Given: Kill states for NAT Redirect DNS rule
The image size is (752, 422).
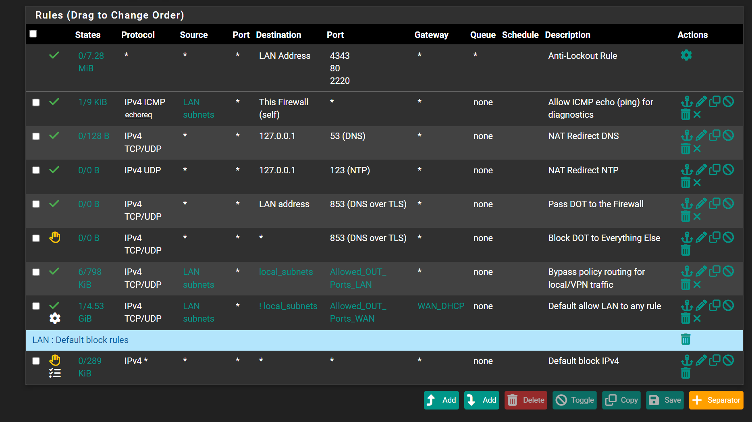Looking at the screenshot, I should click(697, 149).
